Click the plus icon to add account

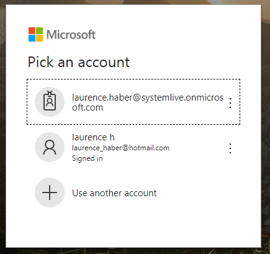50,193
